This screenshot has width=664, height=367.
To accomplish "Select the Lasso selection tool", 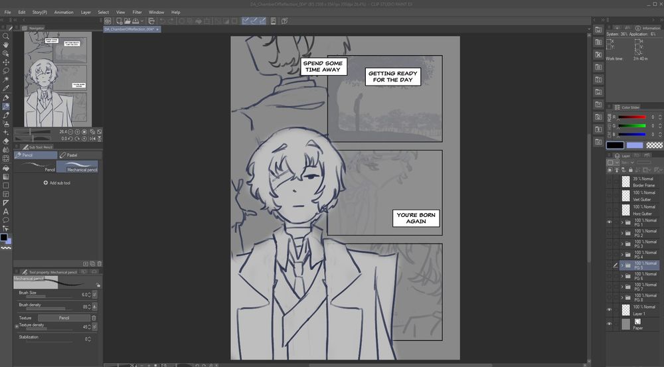I will pyautogui.click(x=6, y=71).
